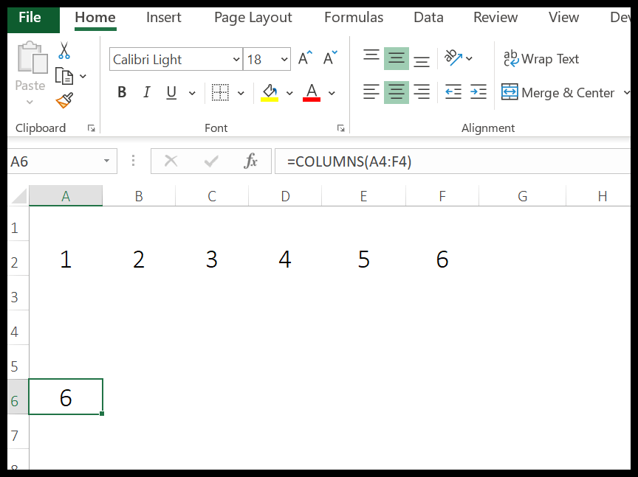
Task: Apply bold formatting
Action: point(122,92)
